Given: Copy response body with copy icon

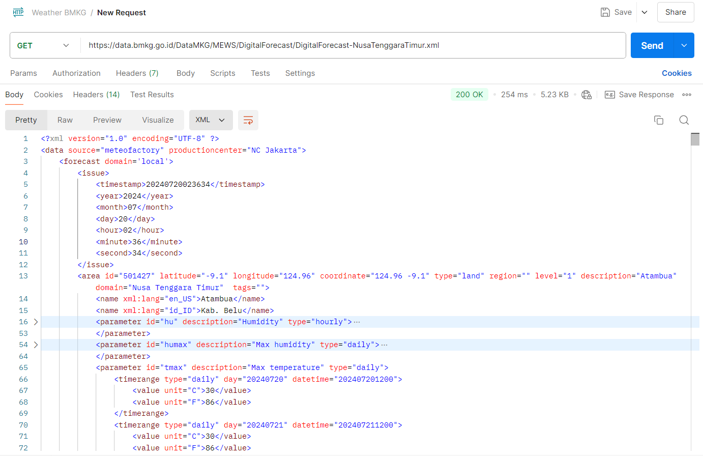Looking at the screenshot, I should click(659, 120).
